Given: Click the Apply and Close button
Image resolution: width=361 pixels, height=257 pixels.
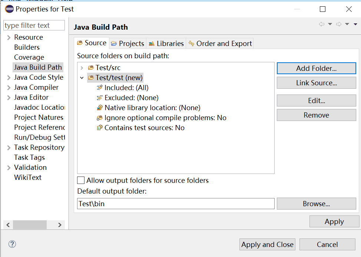Looking at the screenshot, I should click(x=267, y=244).
